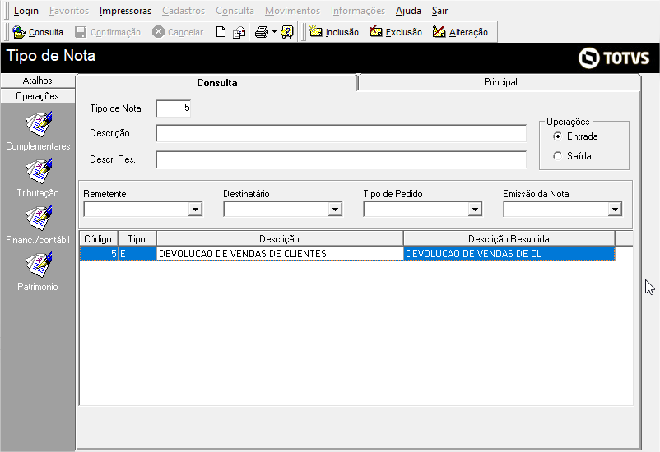
Task: Click the blank new document icon
Action: coord(221,32)
